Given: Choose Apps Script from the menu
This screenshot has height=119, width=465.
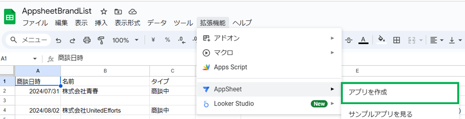Looking at the screenshot, I should (x=230, y=67).
